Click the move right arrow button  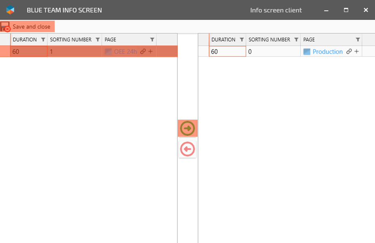click(187, 129)
